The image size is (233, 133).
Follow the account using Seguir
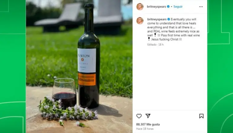click(178, 7)
